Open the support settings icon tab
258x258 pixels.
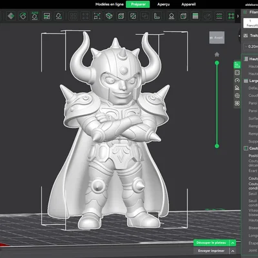click(x=237, y=88)
